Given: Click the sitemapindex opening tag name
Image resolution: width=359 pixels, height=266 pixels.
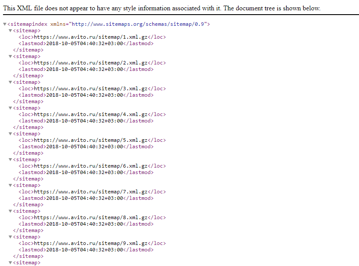Looking at the screenshot, I should click(x=29, y=24).
